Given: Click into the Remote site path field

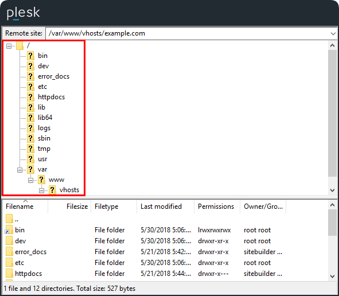Looking at the screenshot, I should (x=187, y=33).
